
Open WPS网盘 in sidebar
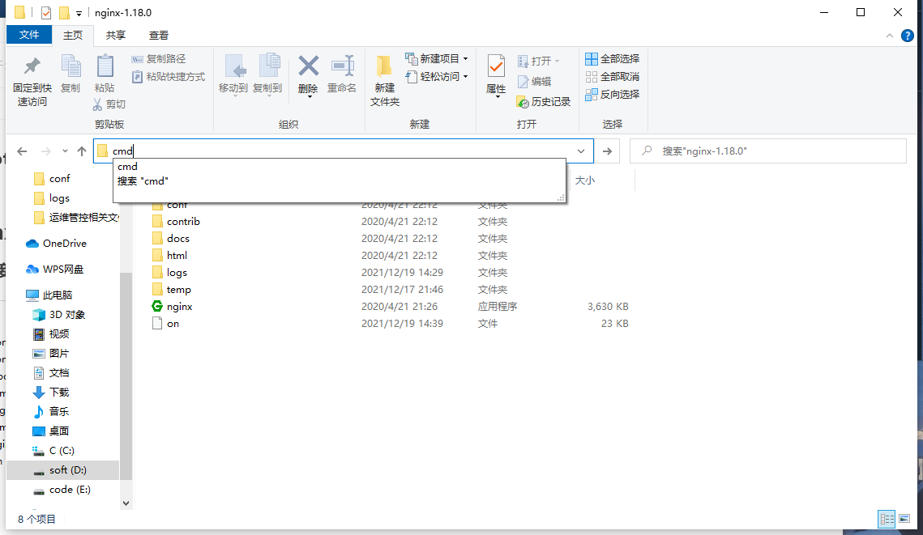click(x=63, y=270)
